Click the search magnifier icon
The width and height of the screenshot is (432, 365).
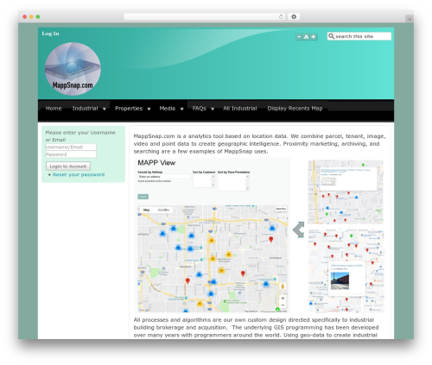[x=331, y=36]
